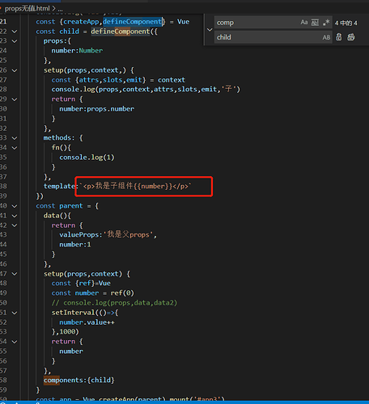Screen dimensions: 369x404
Task: Collapse the replace row with the chevron
Action: coord(210,30)
